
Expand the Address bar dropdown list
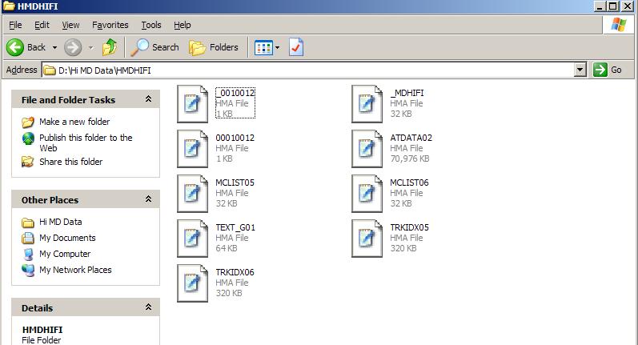pyautogui.click(x=580, y=70)
